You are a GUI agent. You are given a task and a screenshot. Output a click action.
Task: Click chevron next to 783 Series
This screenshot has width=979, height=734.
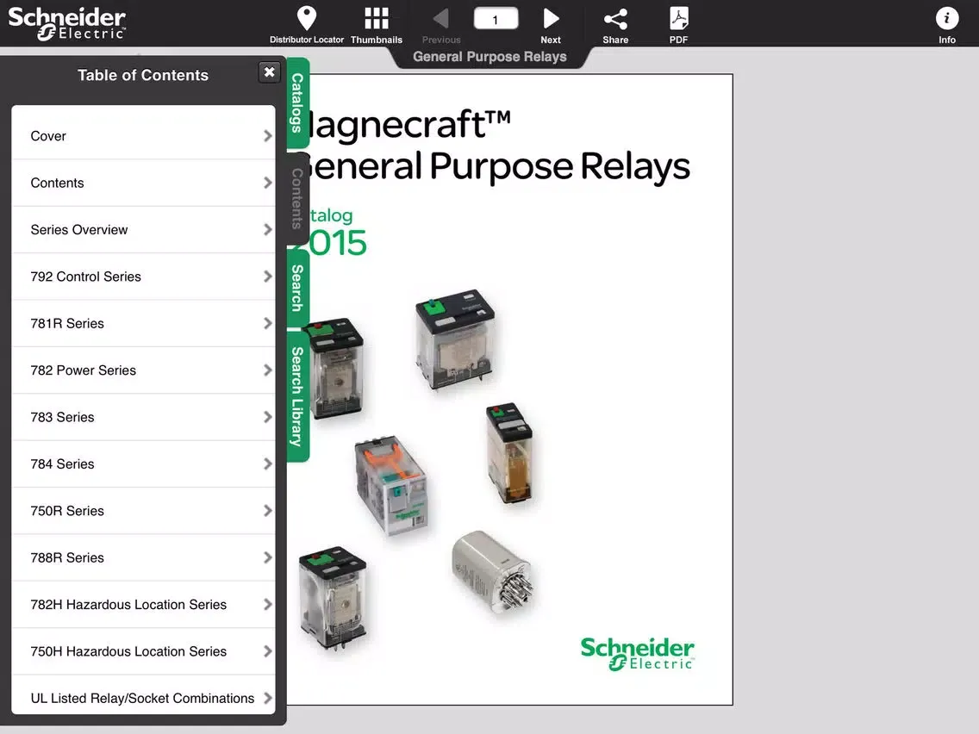tap(268, 417)
